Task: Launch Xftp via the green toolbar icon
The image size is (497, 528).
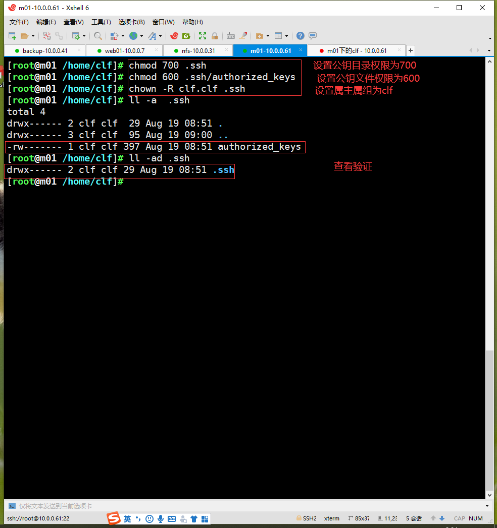Action: pyautogui.click(x=186, y=36)
